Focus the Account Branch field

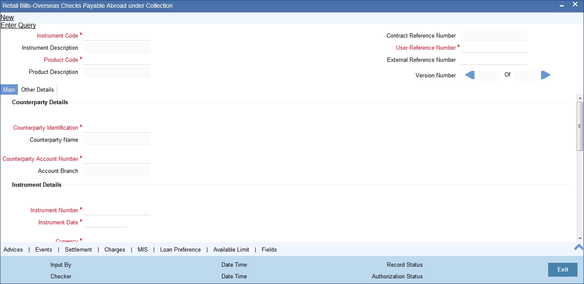pyautogui.click(x=117, y=171)
